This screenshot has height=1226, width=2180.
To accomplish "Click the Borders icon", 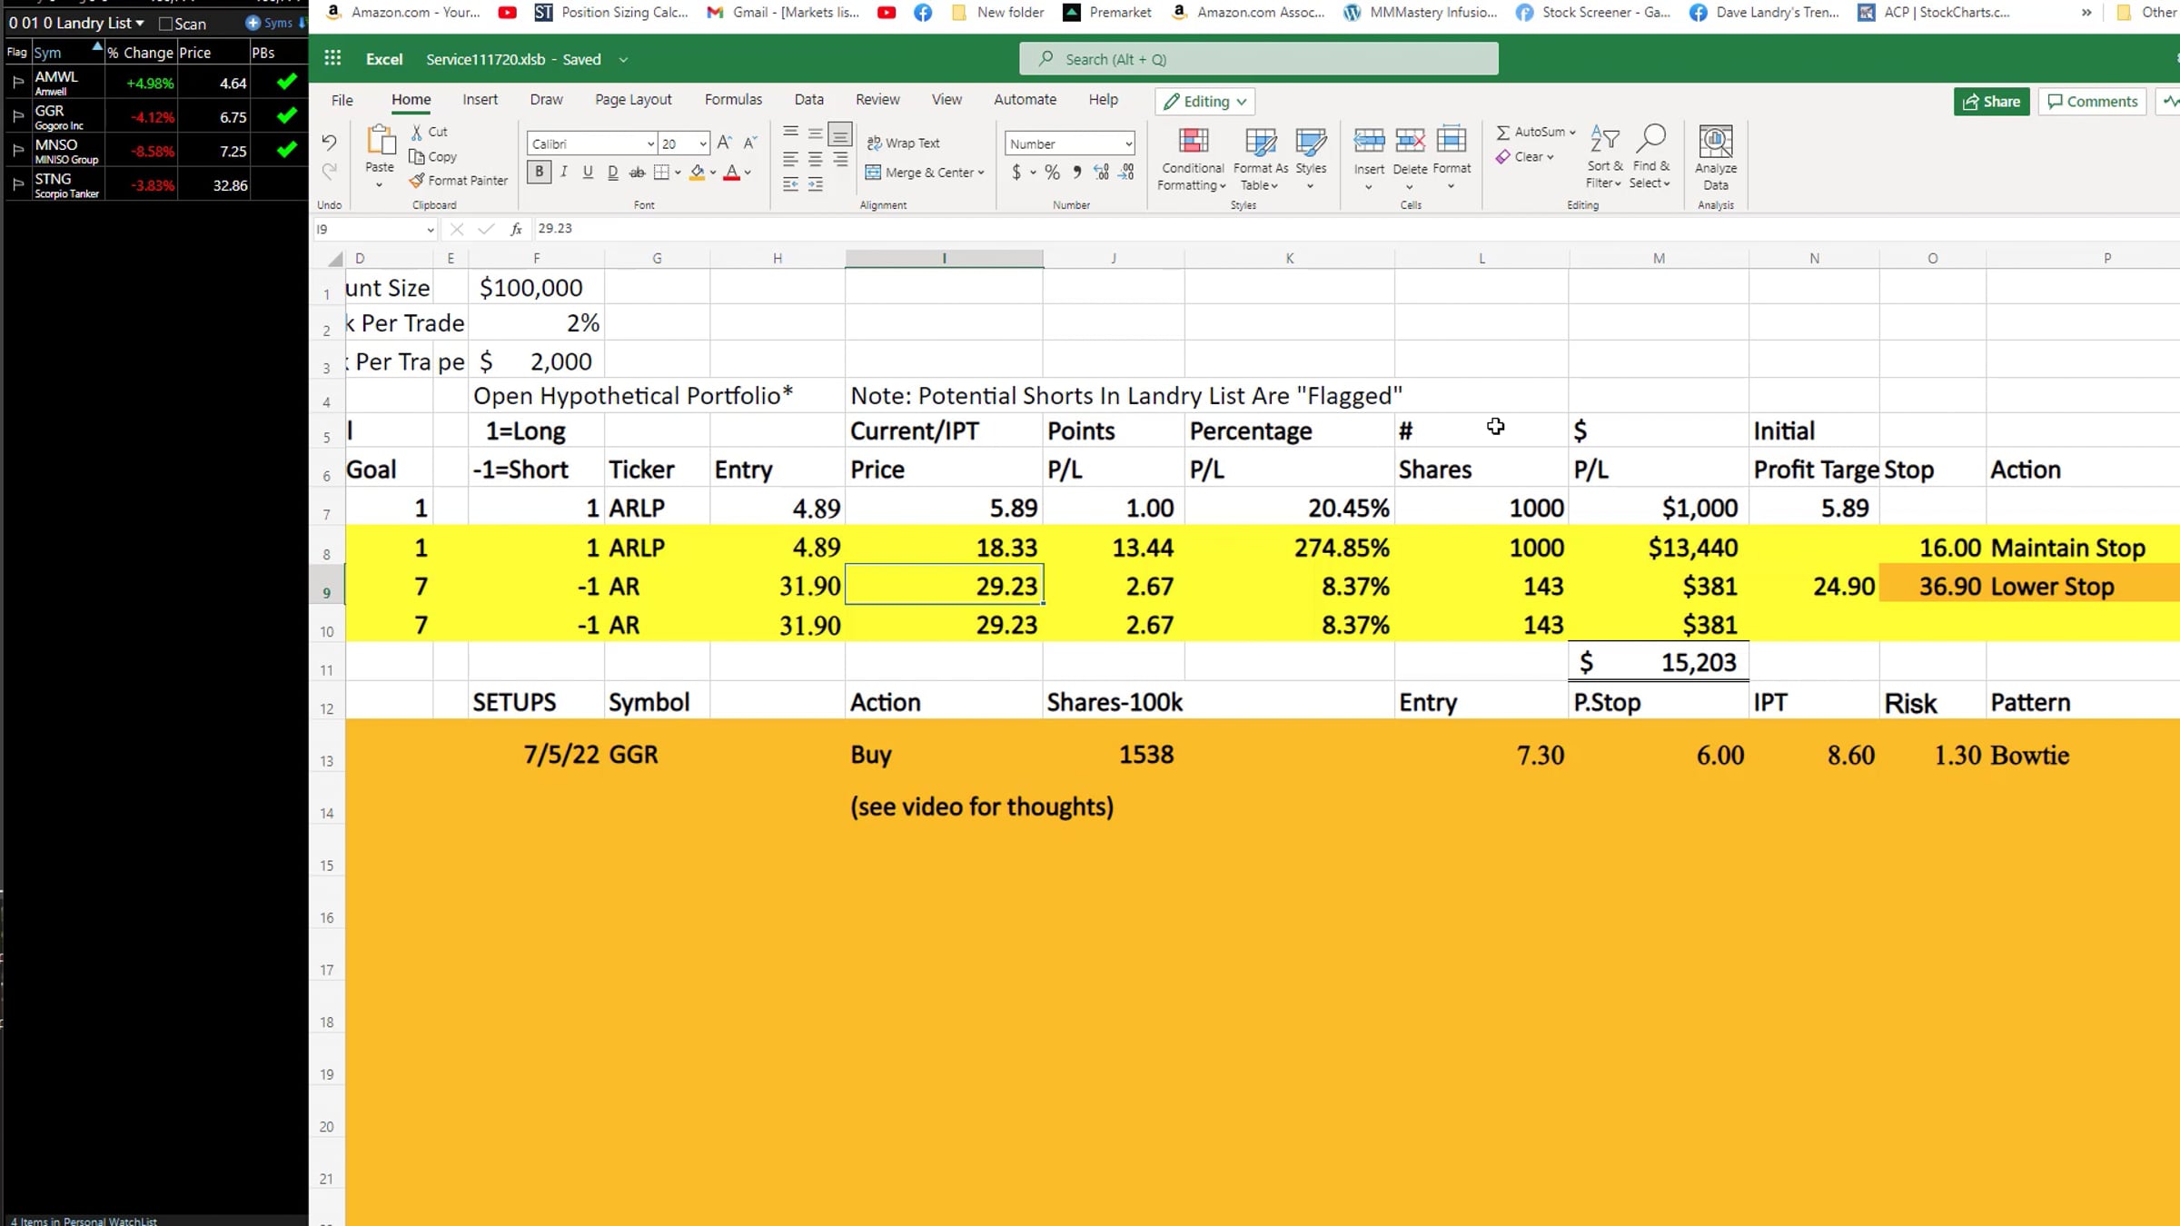I will pyautogui.click(x=661, y=172).
